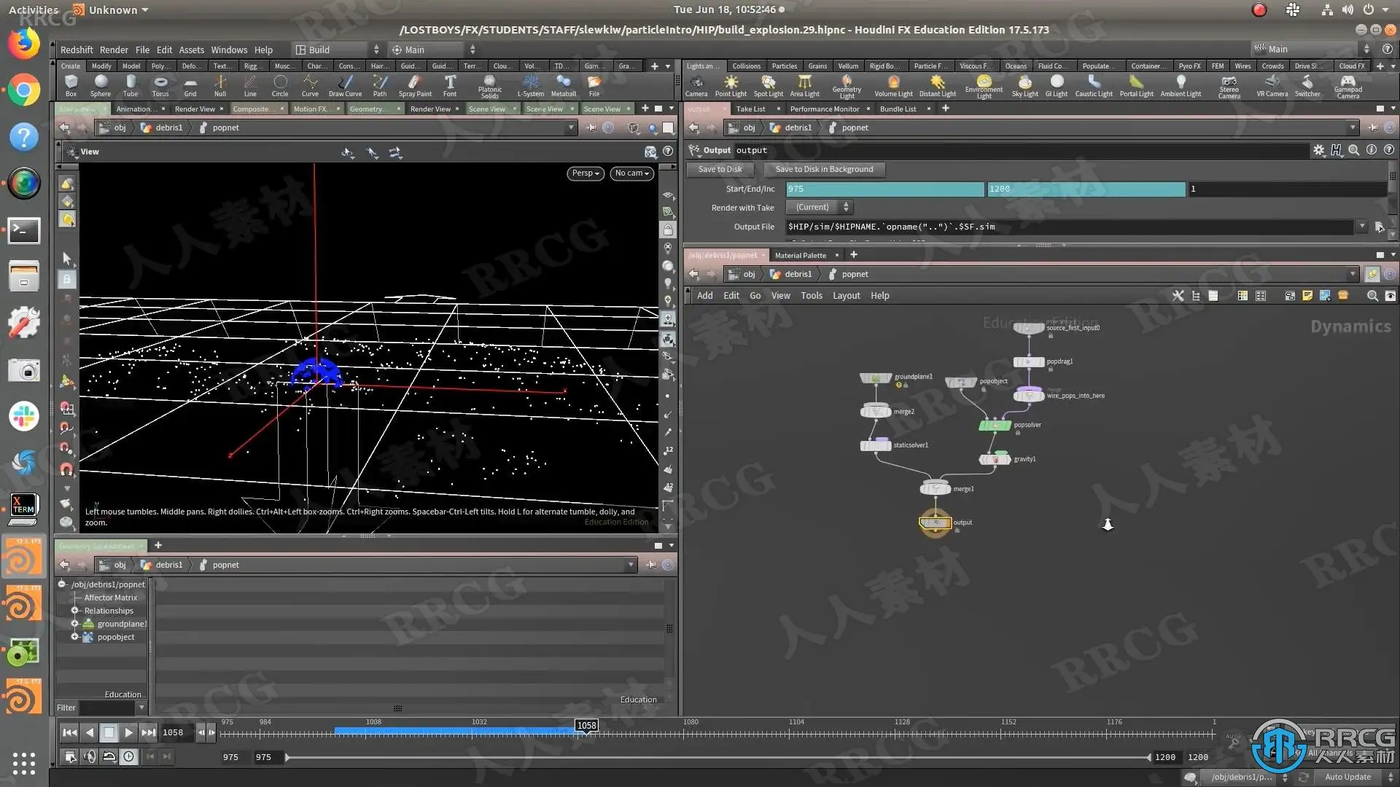Open the Terminal from the dock
Image resolution: width=1400 pixels, height=787 pixels.
[x=23, y=230]
